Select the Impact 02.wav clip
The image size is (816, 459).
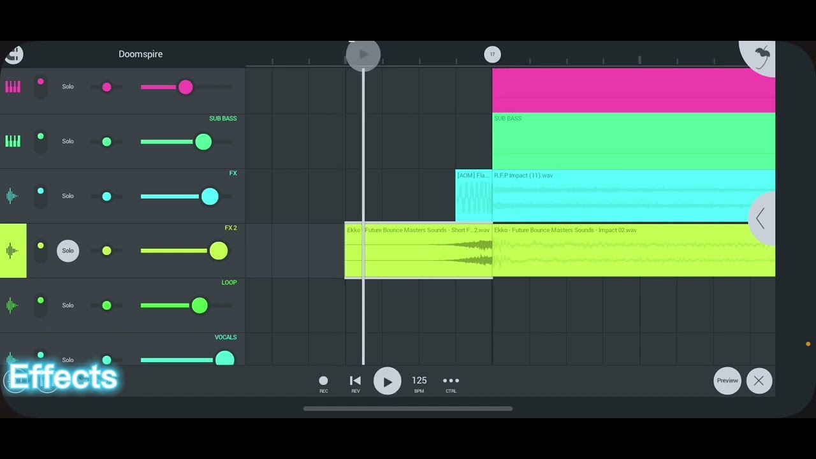click(x=634, y=251)
